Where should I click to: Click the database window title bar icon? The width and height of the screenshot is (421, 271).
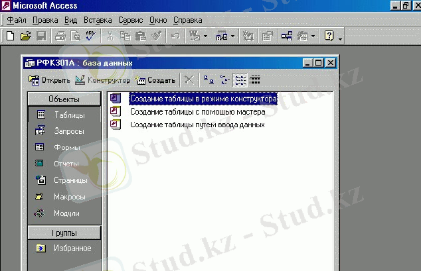point(30,63)
